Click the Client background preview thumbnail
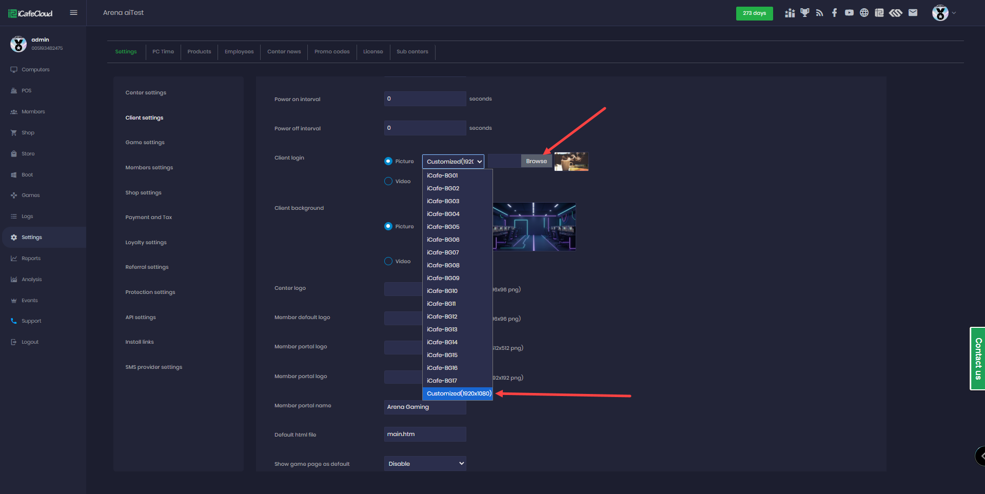The width and height of the screenshot is (985, 494). [x=534, y=227]
